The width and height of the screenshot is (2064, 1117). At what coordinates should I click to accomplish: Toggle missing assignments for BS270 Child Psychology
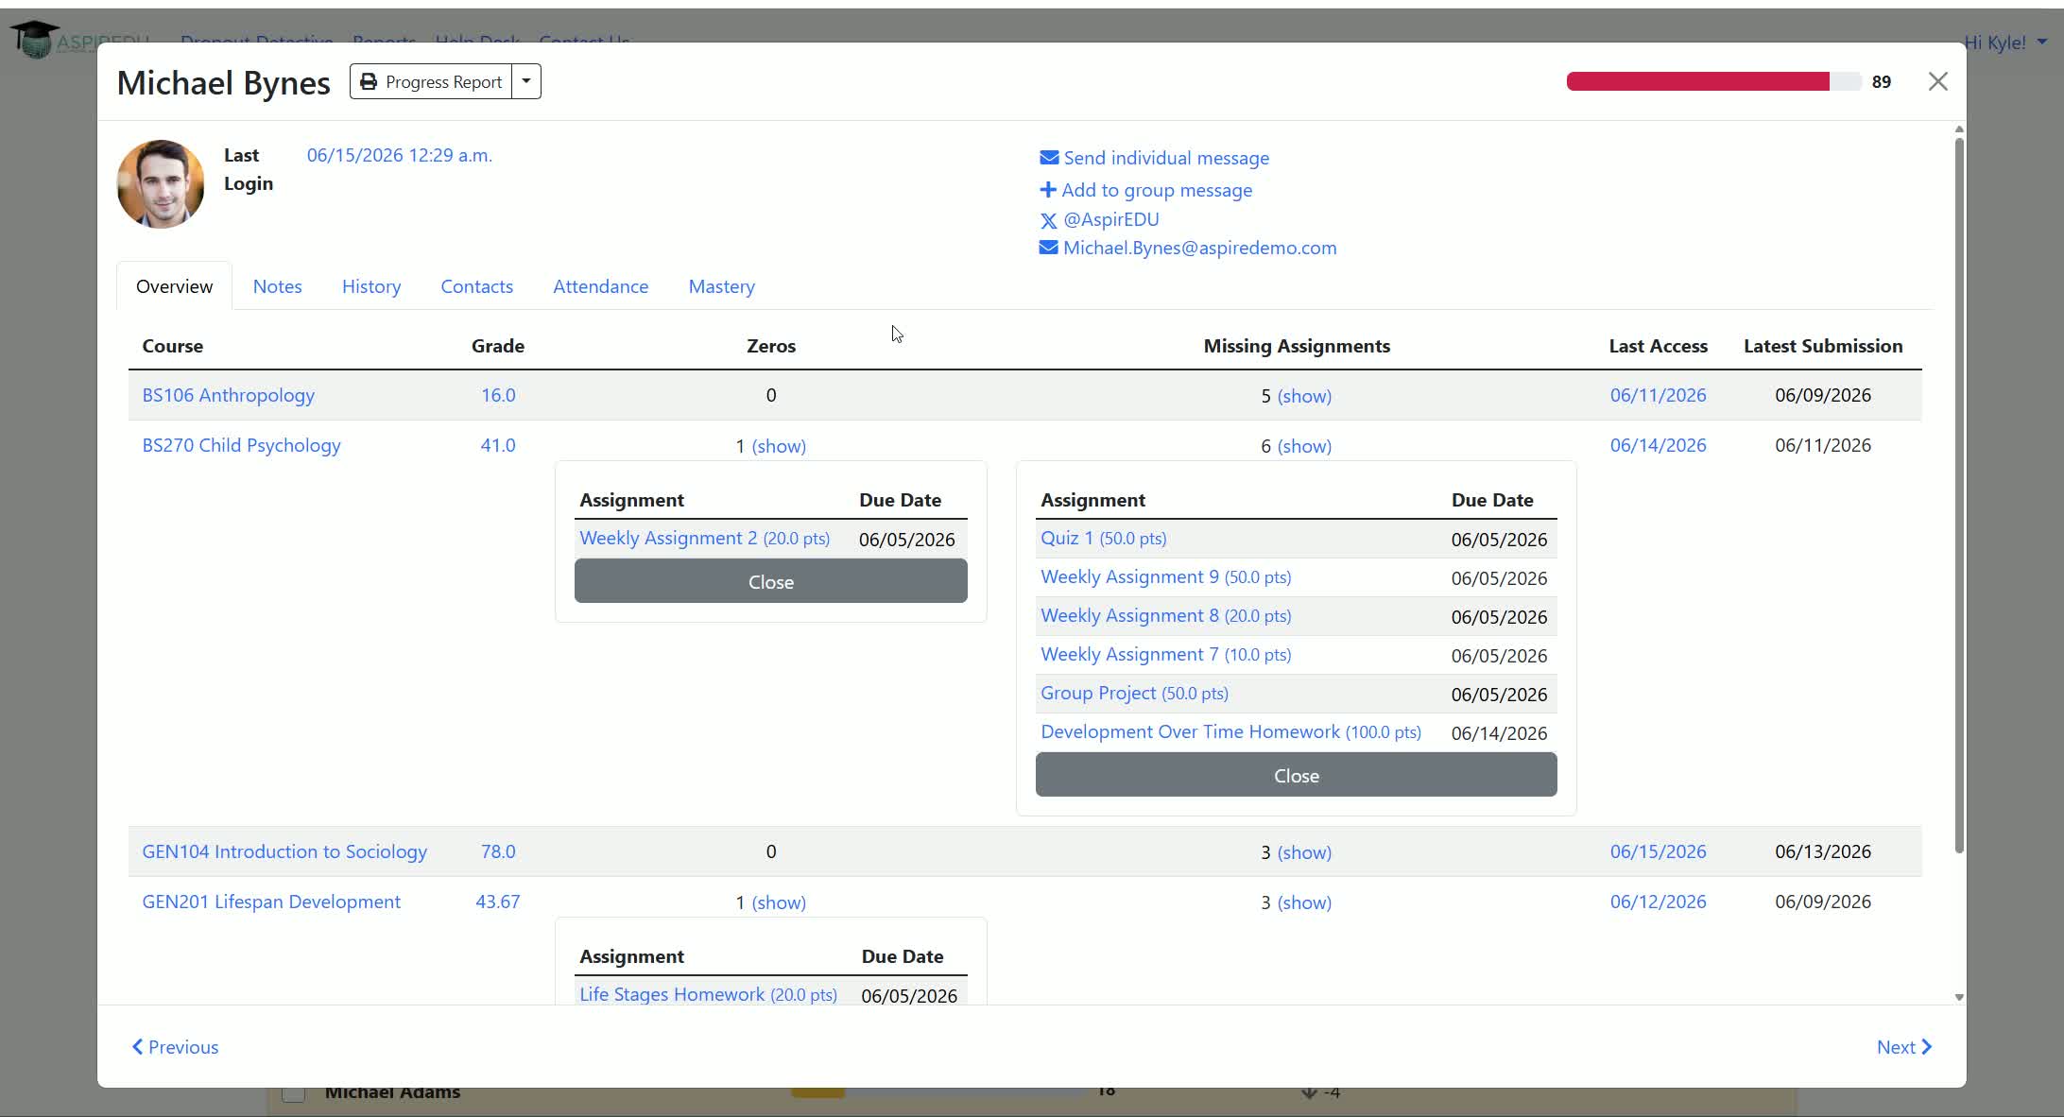click(1304, 446)
